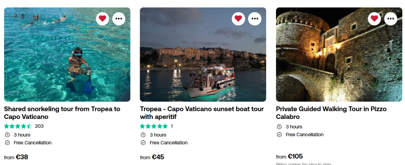Toggle favorite heart on Pizzo Calabro tour
Screen dimensions: 405x165
click(374, 19)
